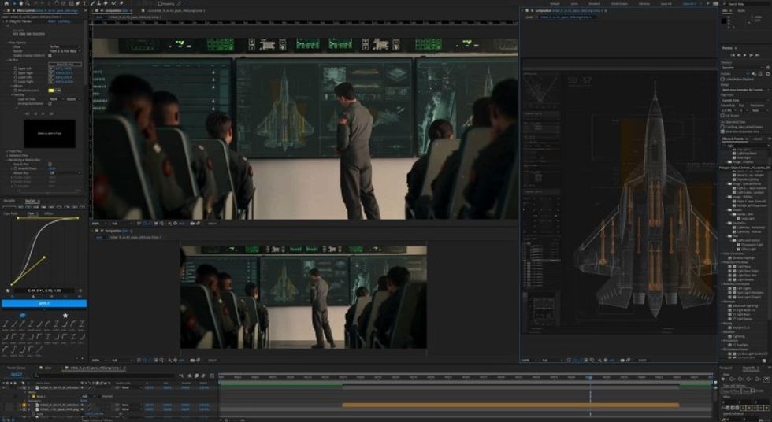772x422 pixels.
Task: Toggle the checkbox under the Render dropdown
Action: point(50,56)
